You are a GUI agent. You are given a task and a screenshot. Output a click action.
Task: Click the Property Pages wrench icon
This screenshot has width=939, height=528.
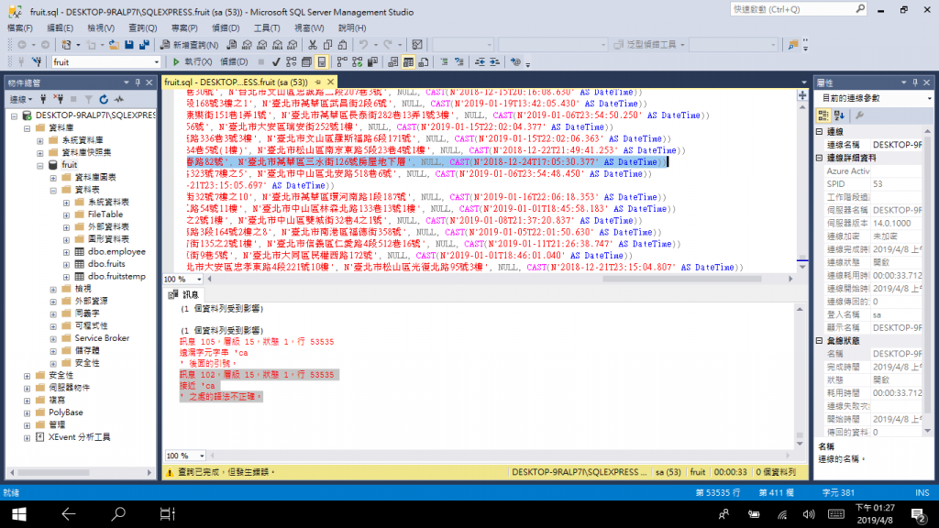pyautogui.click(x=859, y=115)
